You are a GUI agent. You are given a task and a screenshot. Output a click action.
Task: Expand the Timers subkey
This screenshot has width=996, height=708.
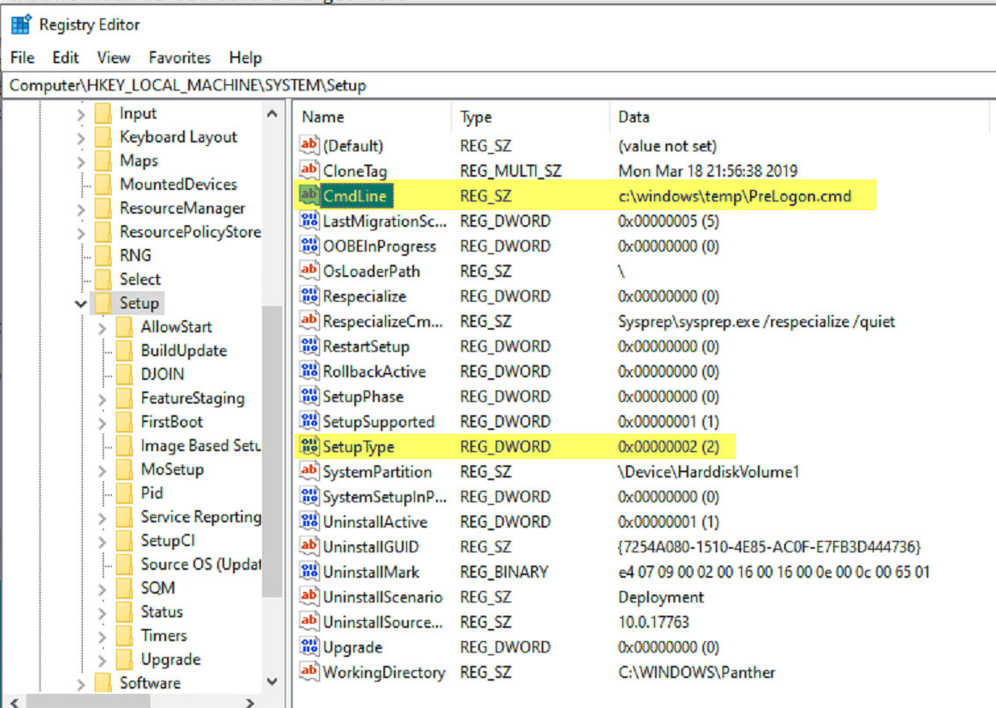point(102,637)
